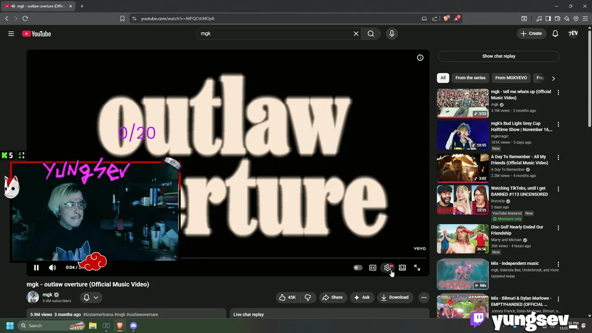Toggle the autoplay switch
592x333 pixels.
358,267
